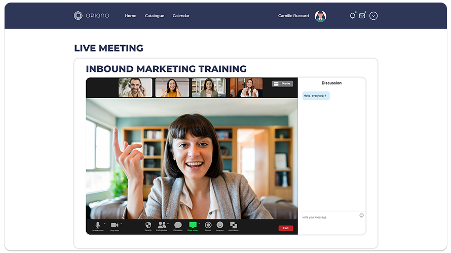Viewport: 451px width, 253px height.
Task: Open Calendar in top navigation
Action: pyautogui.click(x=181, y=16)
